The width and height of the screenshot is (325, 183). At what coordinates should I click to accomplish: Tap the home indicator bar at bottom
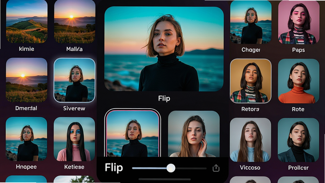coord(165,179)
